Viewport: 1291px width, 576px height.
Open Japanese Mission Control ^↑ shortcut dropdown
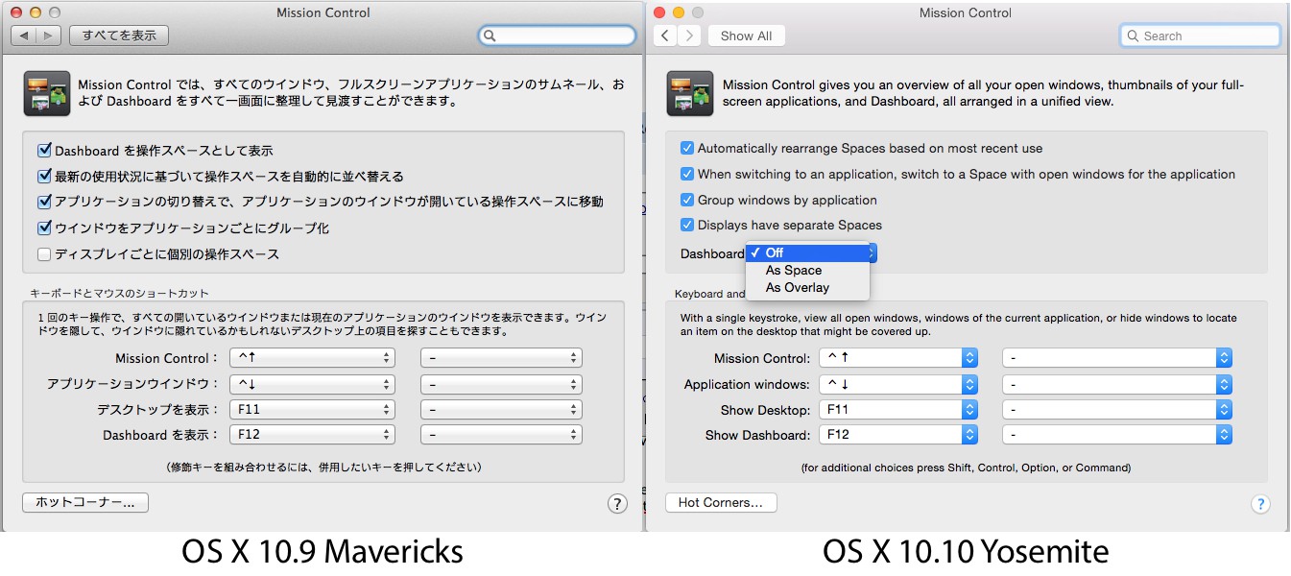pyautogui.click(x=312, y=358)
